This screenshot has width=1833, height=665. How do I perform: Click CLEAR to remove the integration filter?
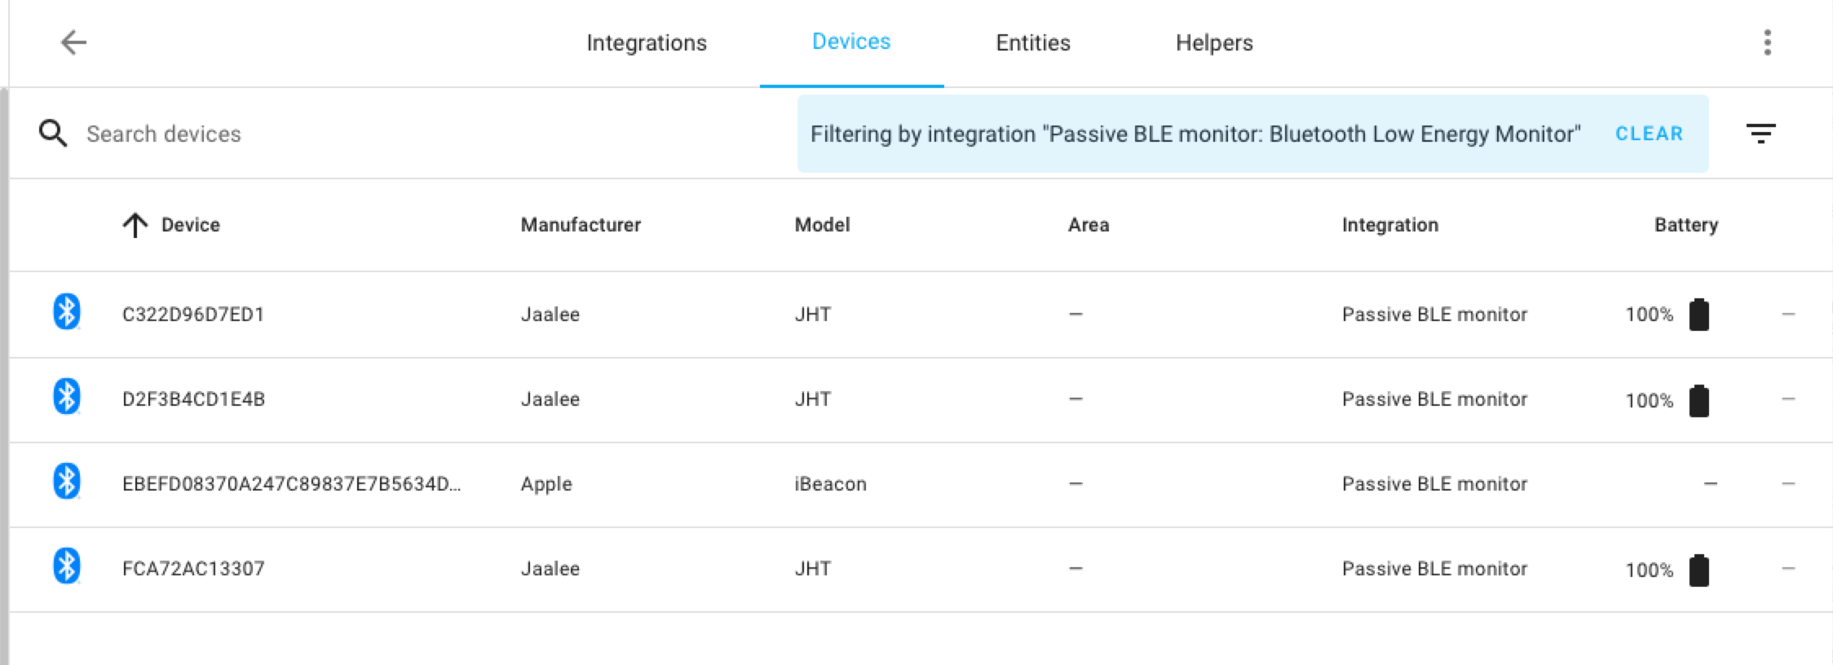click(x=1648, y=133)
